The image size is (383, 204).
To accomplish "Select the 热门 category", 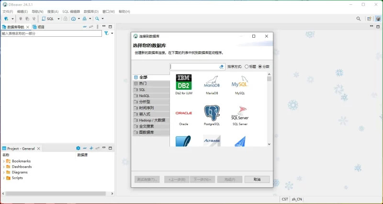I will click(x=151, y=83).
